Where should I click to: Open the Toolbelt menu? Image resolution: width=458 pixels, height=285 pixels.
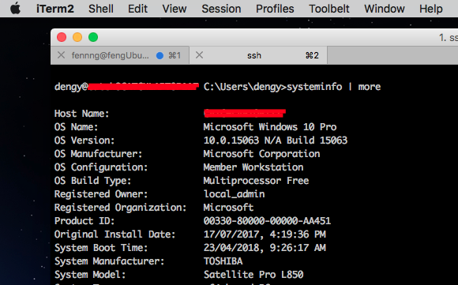(329, 9)
